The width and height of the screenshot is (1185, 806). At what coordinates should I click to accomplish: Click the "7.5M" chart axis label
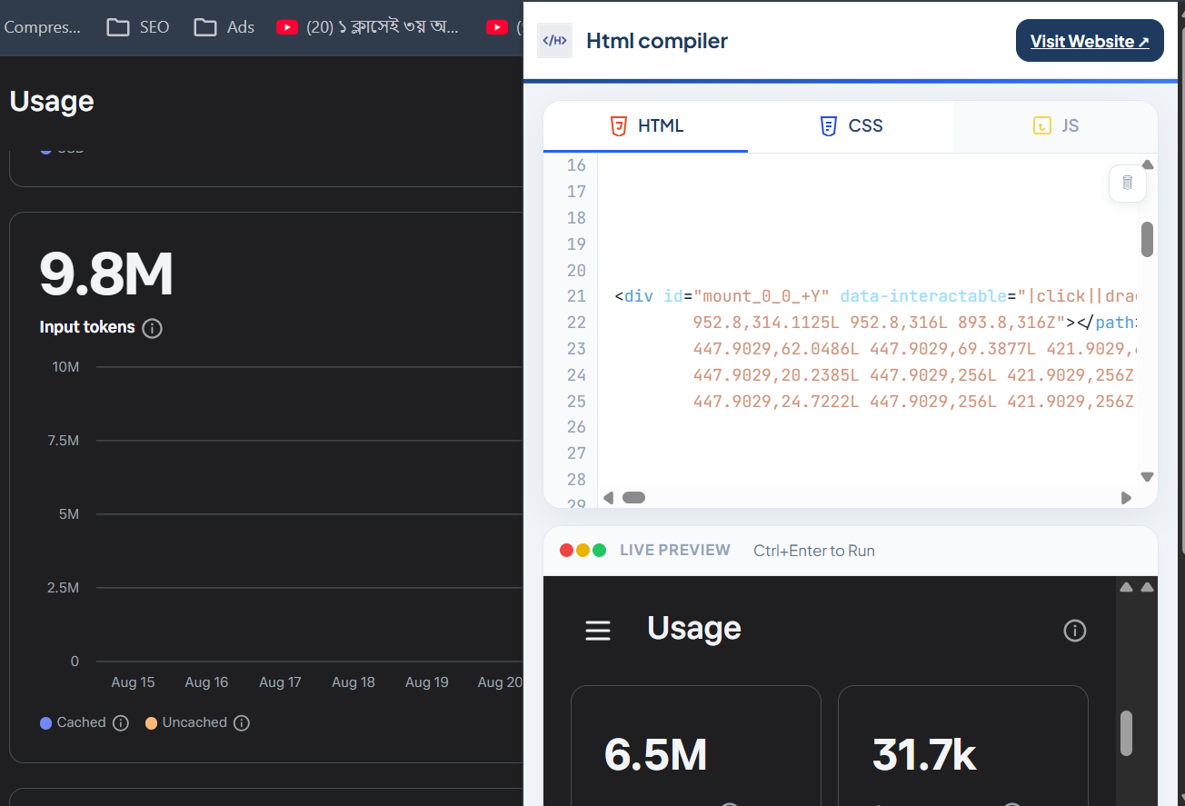(63, 441)
